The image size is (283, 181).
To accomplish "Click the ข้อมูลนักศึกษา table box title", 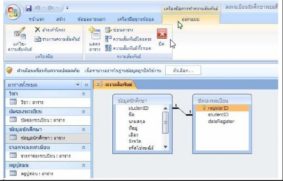I will 132,101.
